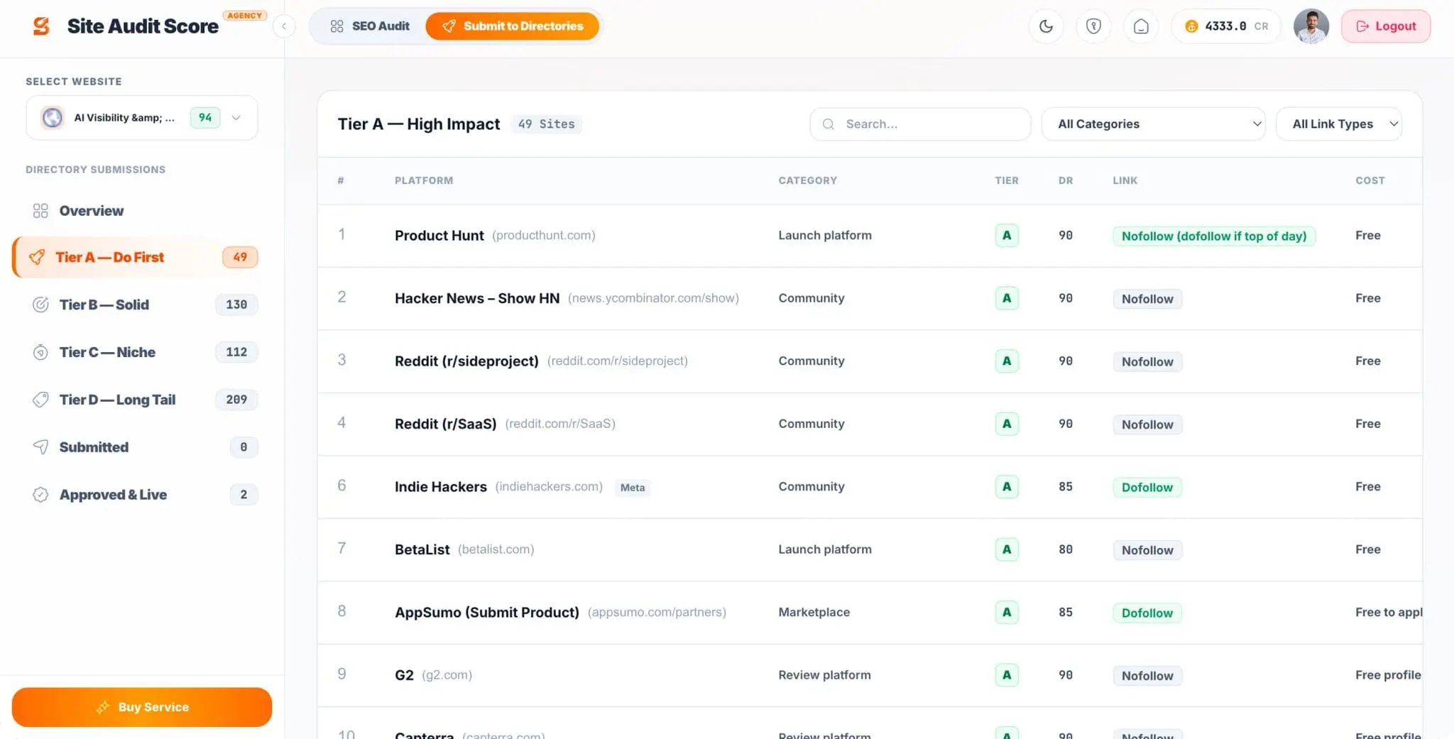Image resolution: width=1454 pixels, height=739 pixels.
Task: Click the 209 count on Tier D
Action: pyautogui.click(x=236, y=400)
